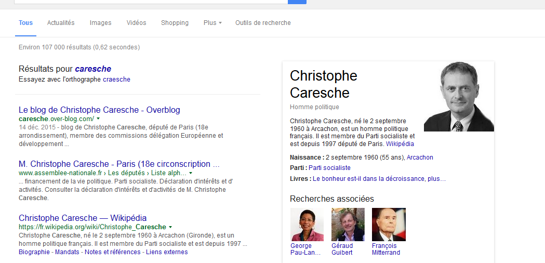Open Notes et références sitelink
Screen dimensions: 545x263
[x=113, y=252]
